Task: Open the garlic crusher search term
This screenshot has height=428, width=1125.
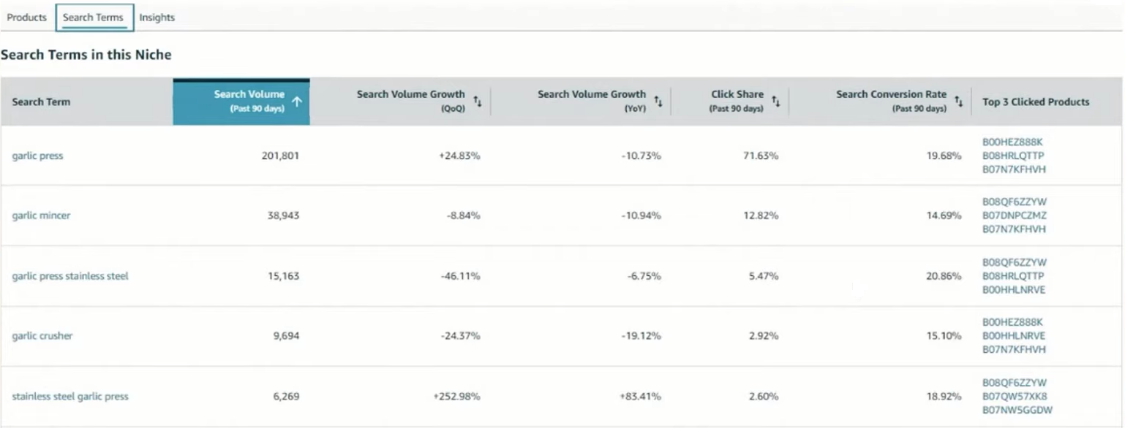Action: click(x=41, y=336)
